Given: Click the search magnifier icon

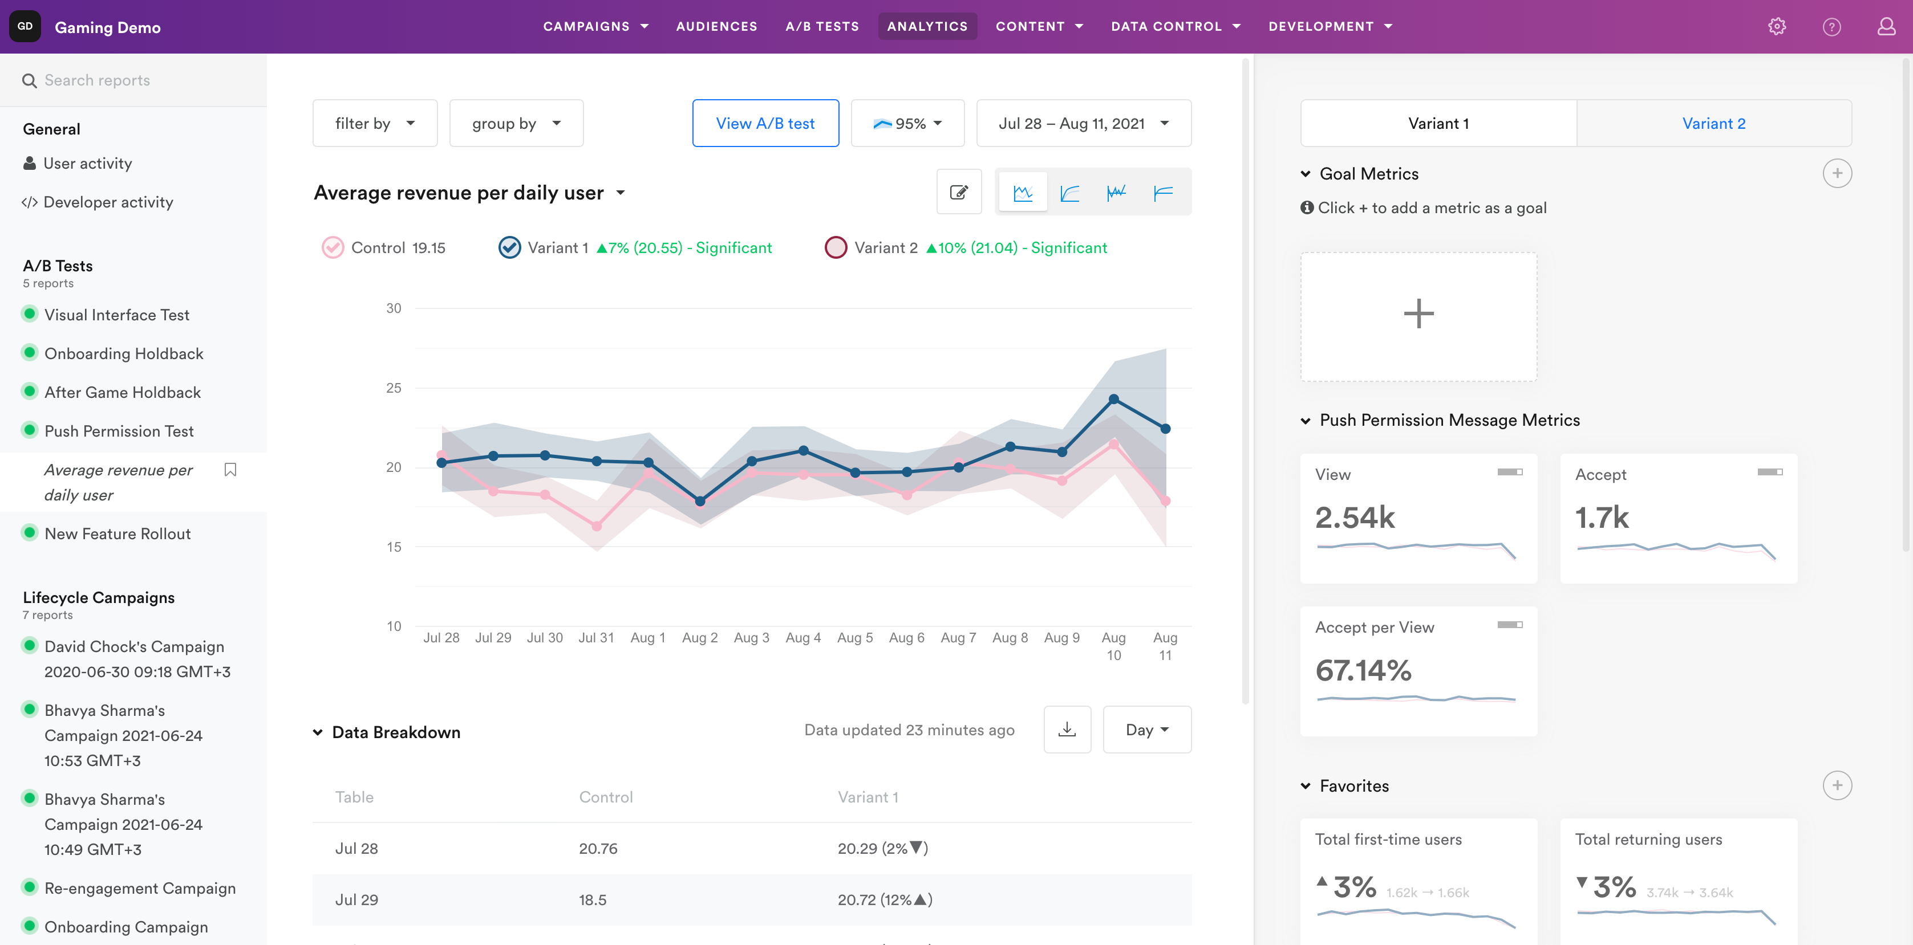Looking at the screenshot, I should (x=30, y=81).
